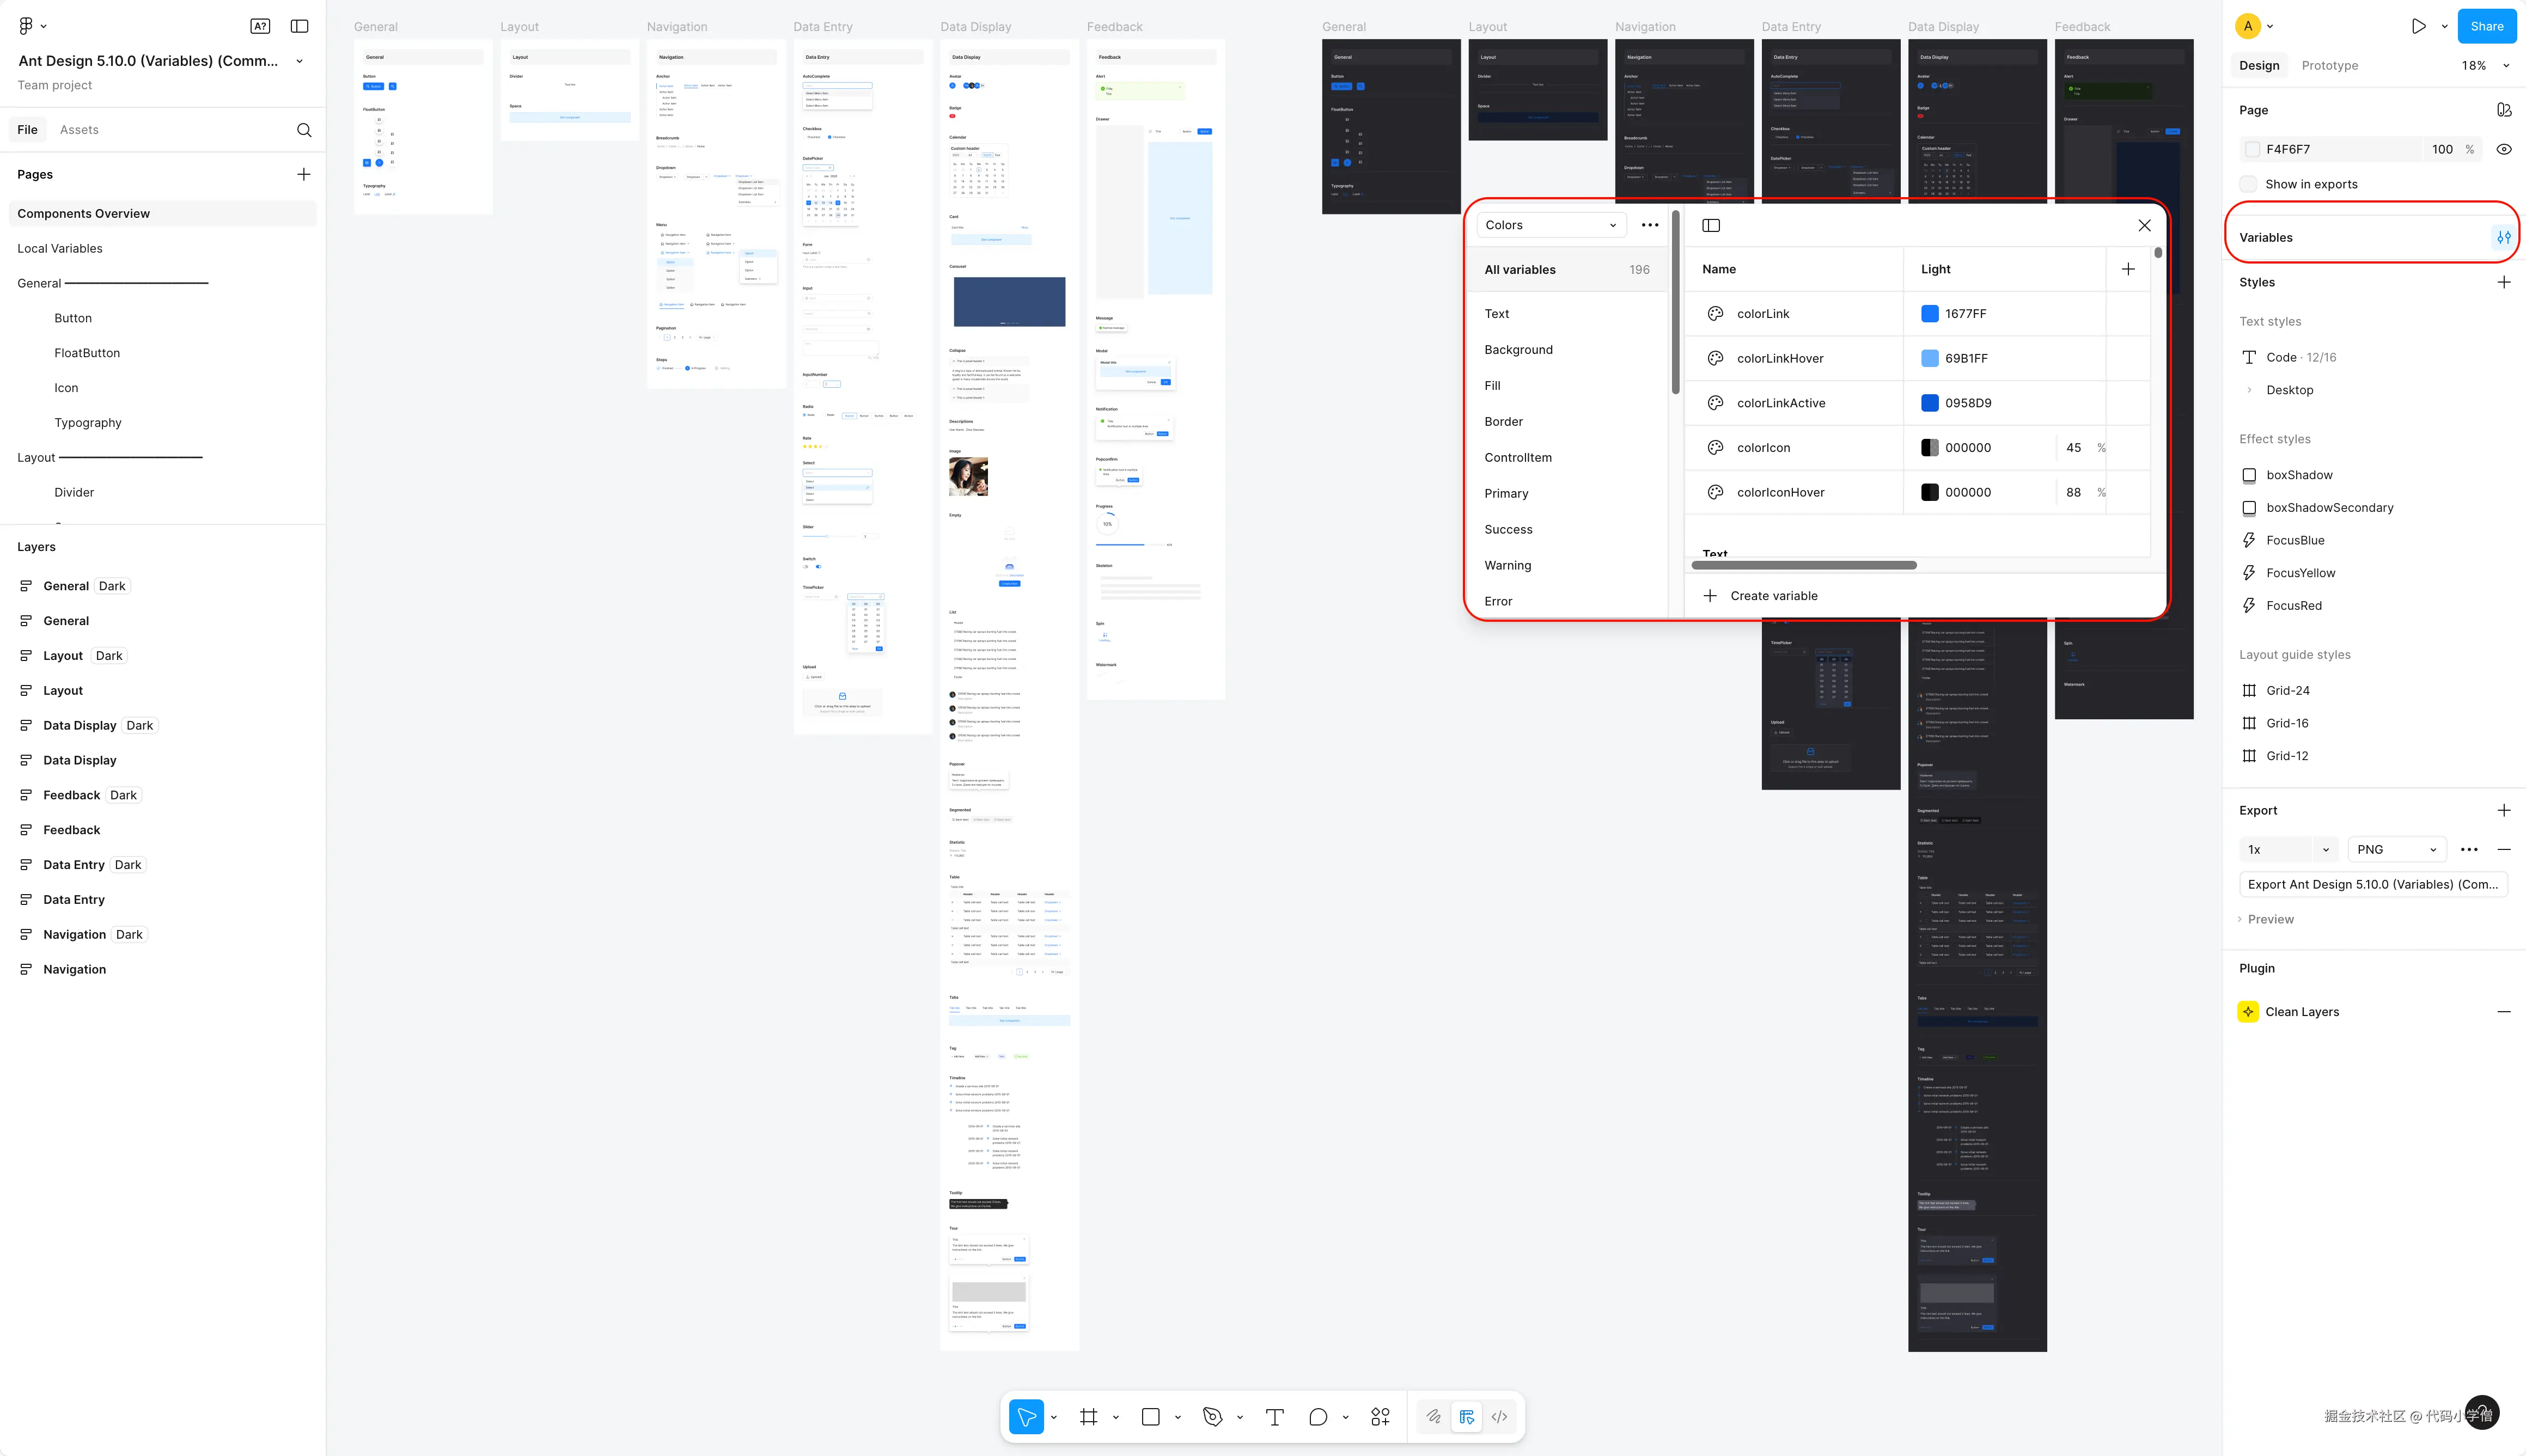Open the Colors collection dropdown
Image resolution: width=2526 pixels, height=1456 pixels.
click(1550, 225)
